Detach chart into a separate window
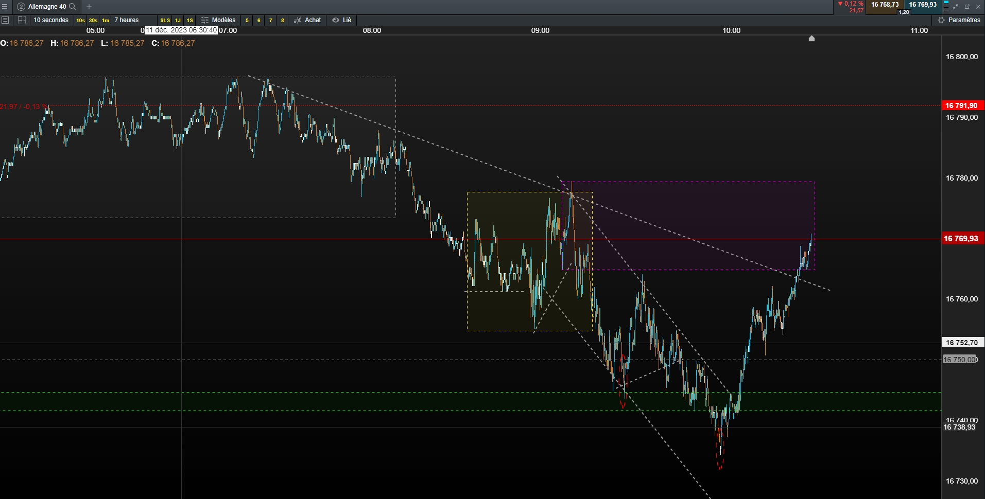 (x=967, y=7)
